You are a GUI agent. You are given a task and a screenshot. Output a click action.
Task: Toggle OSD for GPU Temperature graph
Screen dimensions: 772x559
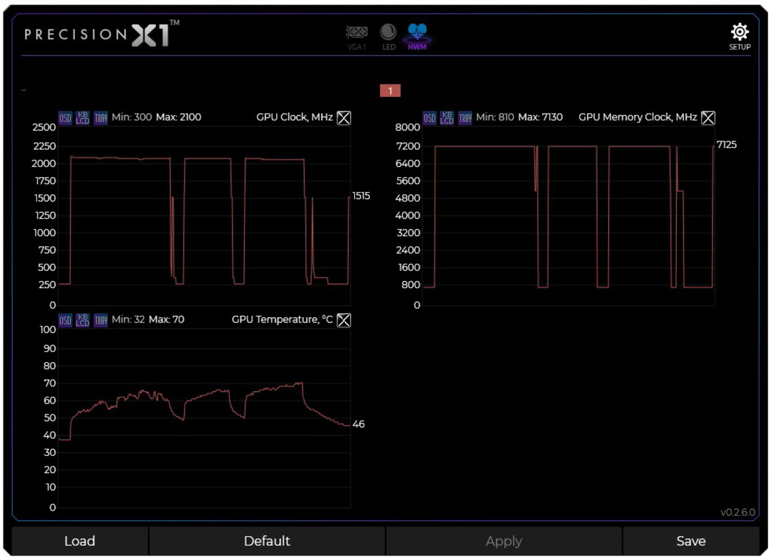tap(65, 320)
